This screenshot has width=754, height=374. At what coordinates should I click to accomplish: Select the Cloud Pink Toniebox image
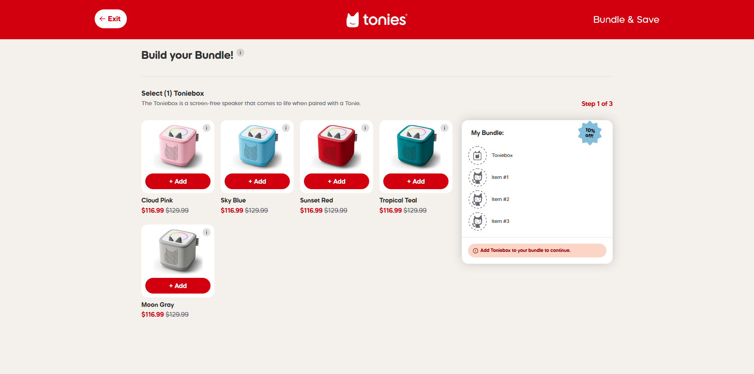pos(178,146)
